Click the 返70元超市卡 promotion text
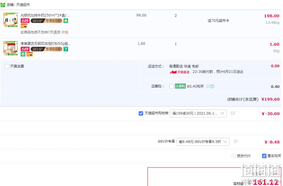The image size is (283, 186). click(x=218, y=21)
